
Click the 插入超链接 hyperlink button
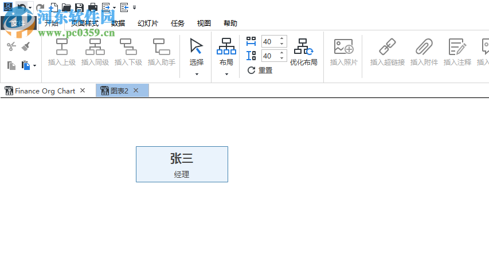388,52
